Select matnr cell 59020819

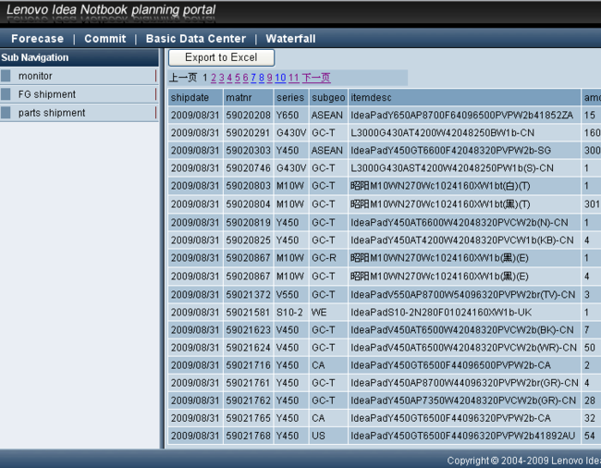[249, 222]
